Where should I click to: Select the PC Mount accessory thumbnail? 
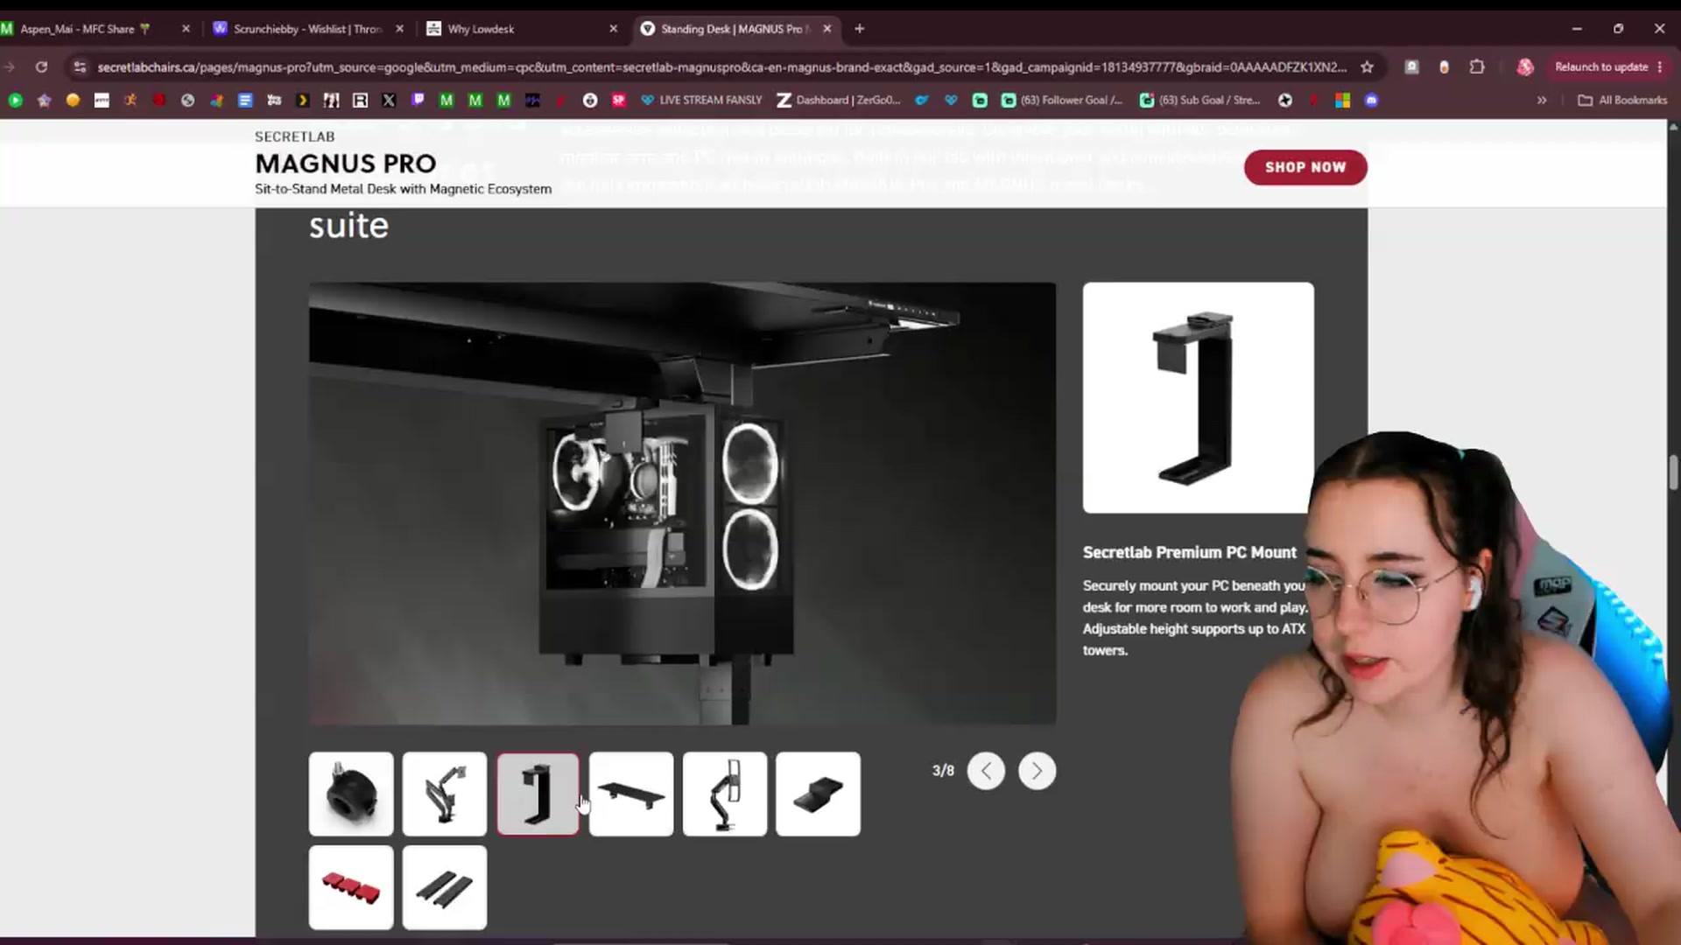pos(538,794)
